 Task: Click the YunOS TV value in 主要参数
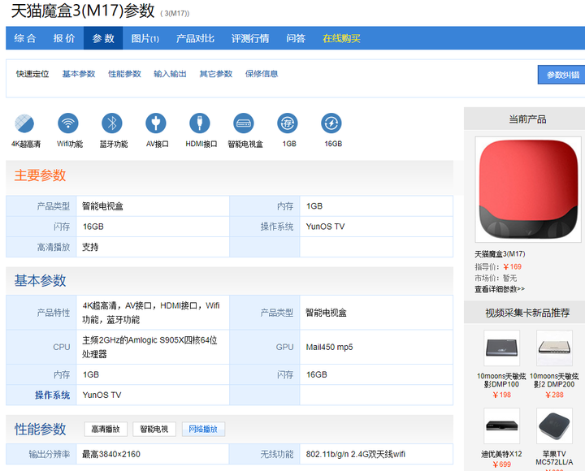(x=325, y=227)
